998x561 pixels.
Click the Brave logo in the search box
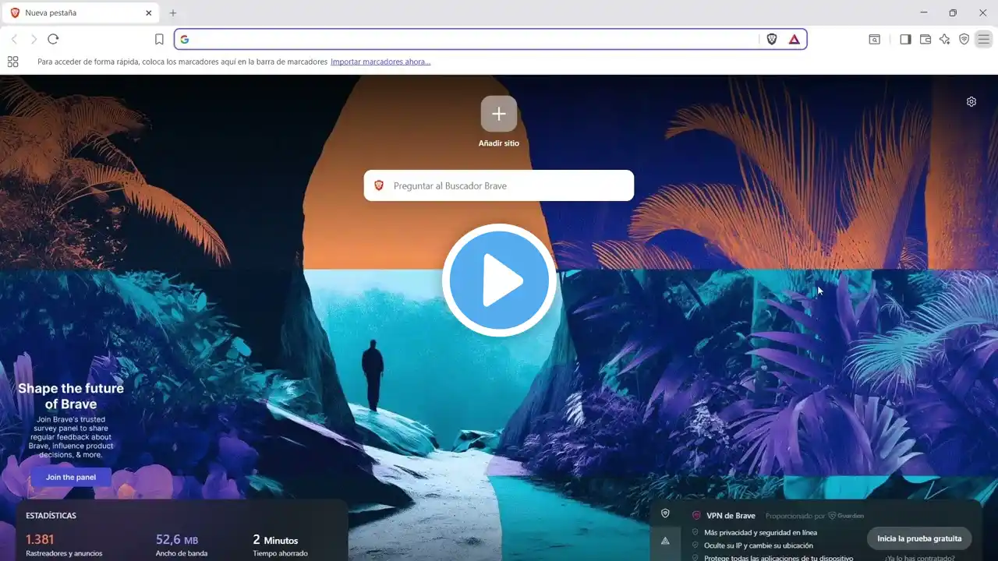379,185
